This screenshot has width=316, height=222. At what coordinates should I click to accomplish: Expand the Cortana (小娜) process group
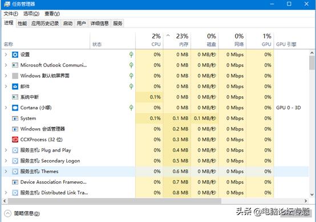pyautogui.click(x=6, y=108)
